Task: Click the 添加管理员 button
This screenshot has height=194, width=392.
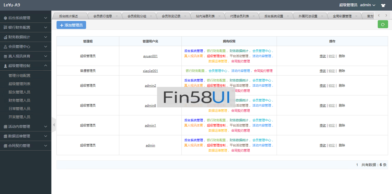Action: (x=71, y=25)
